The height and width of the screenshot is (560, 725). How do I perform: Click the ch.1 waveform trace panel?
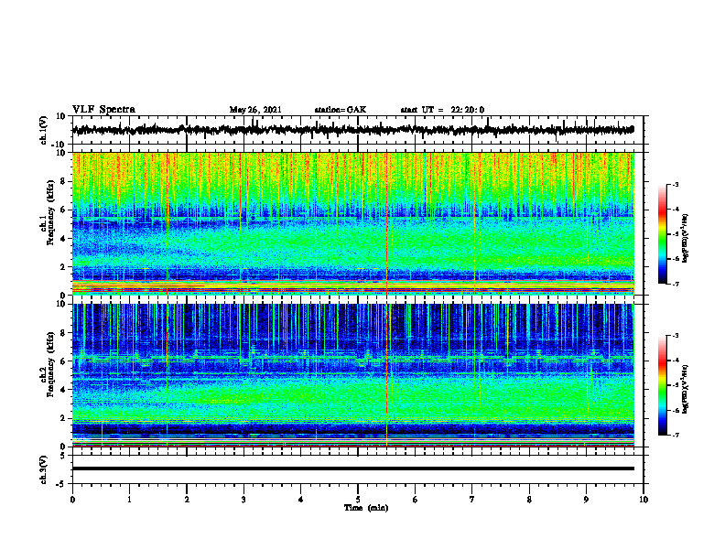click(357, 130)
